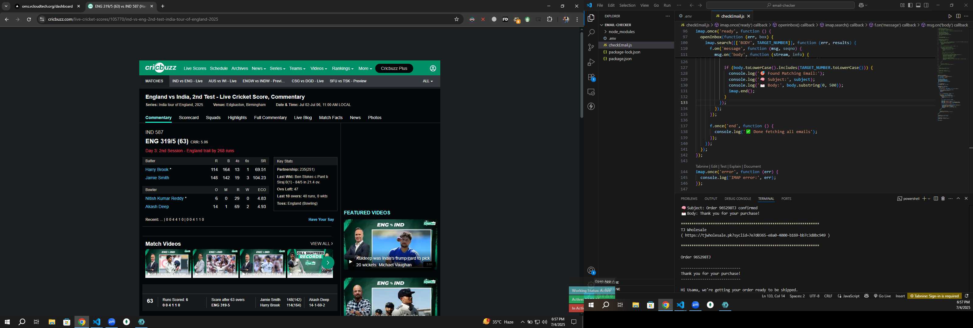The image size is (973, 328).
Task: Open the Thunder Client lightning icon in activity bar
Action: [x=591, y=106]
